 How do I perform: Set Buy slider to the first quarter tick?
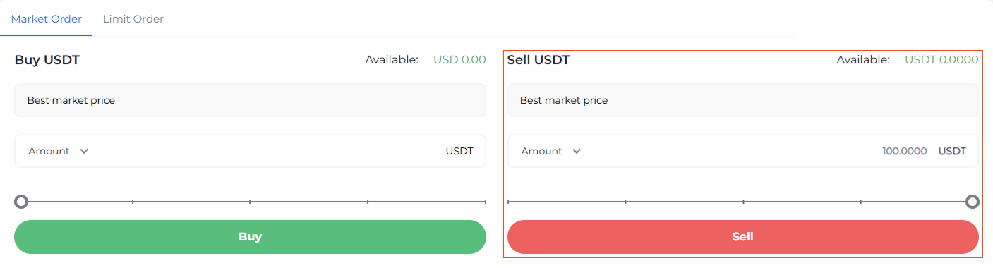(133, 202)
